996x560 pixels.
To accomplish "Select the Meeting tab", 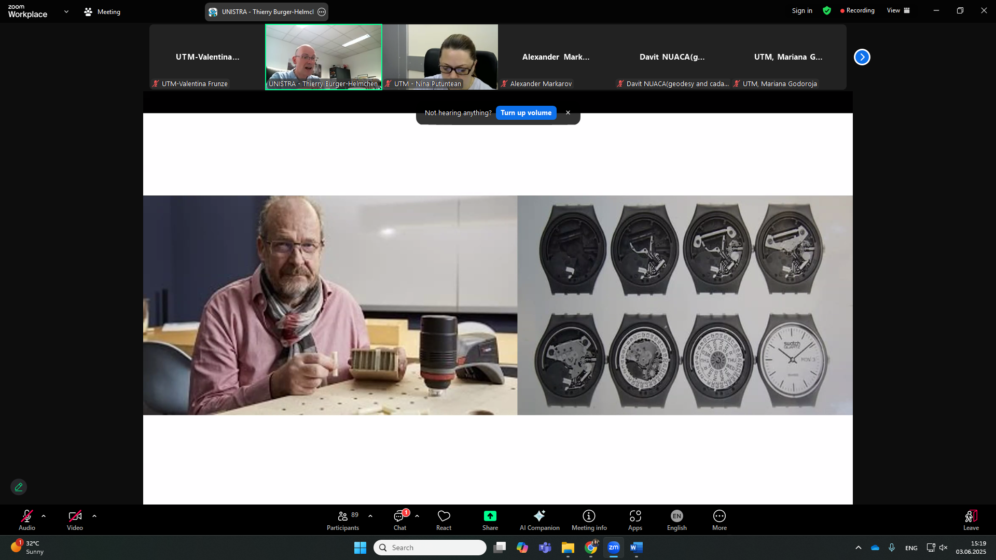I will tap(102, 11).
